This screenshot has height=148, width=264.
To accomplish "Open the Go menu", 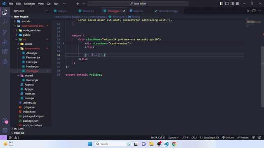I will tap(49, 4).
